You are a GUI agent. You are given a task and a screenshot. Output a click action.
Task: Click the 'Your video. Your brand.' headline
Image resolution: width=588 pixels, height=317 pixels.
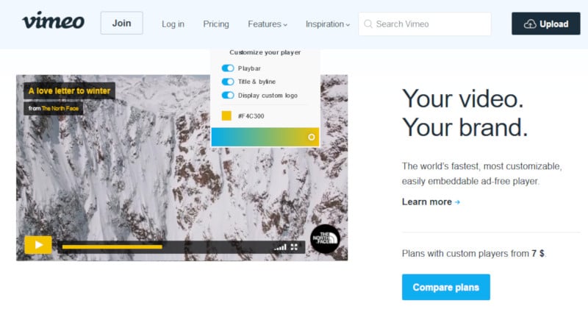click(x=465, y=113)
